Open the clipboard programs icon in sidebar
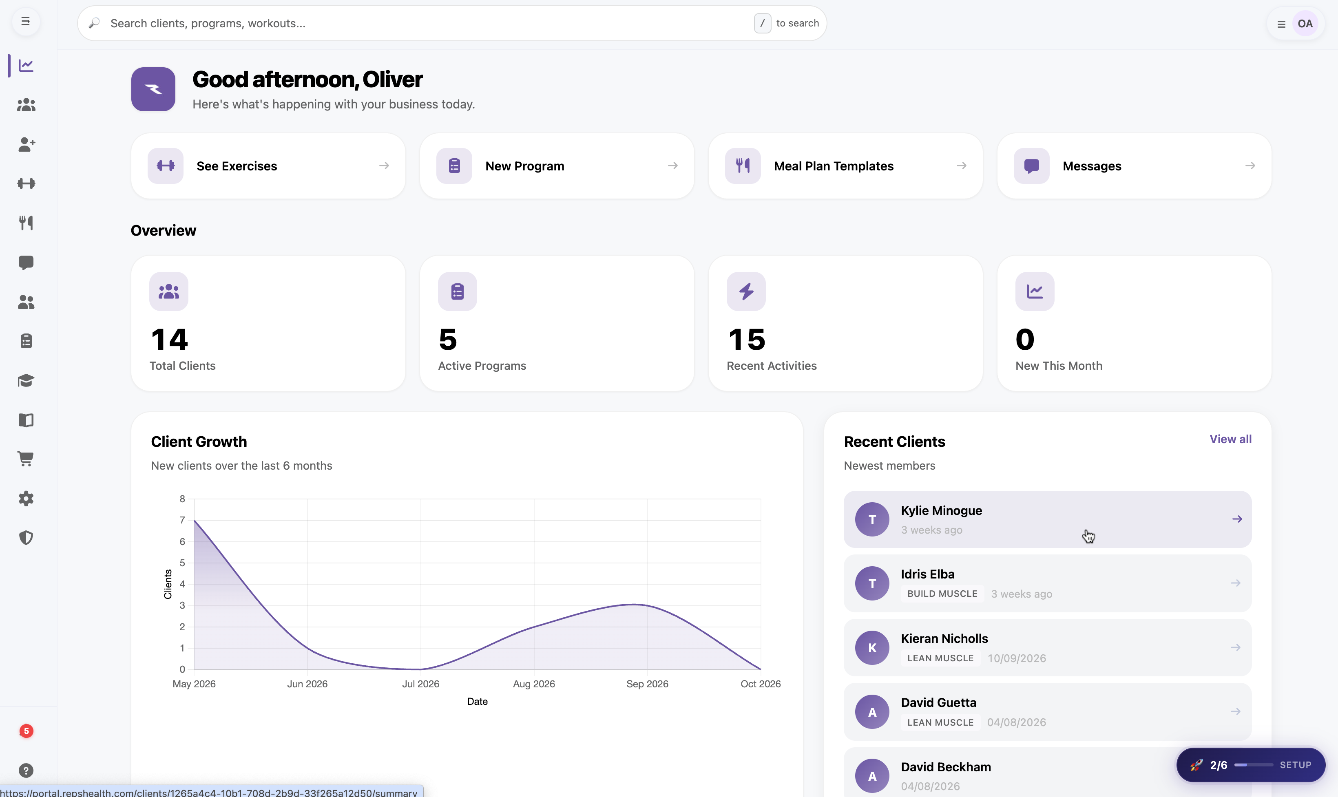Image resolution: width=1338 pixels, height=797 pixels. tap(26, 341)
